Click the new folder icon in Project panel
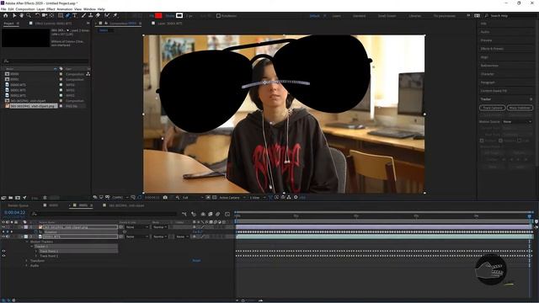 [x=11, y=198]
